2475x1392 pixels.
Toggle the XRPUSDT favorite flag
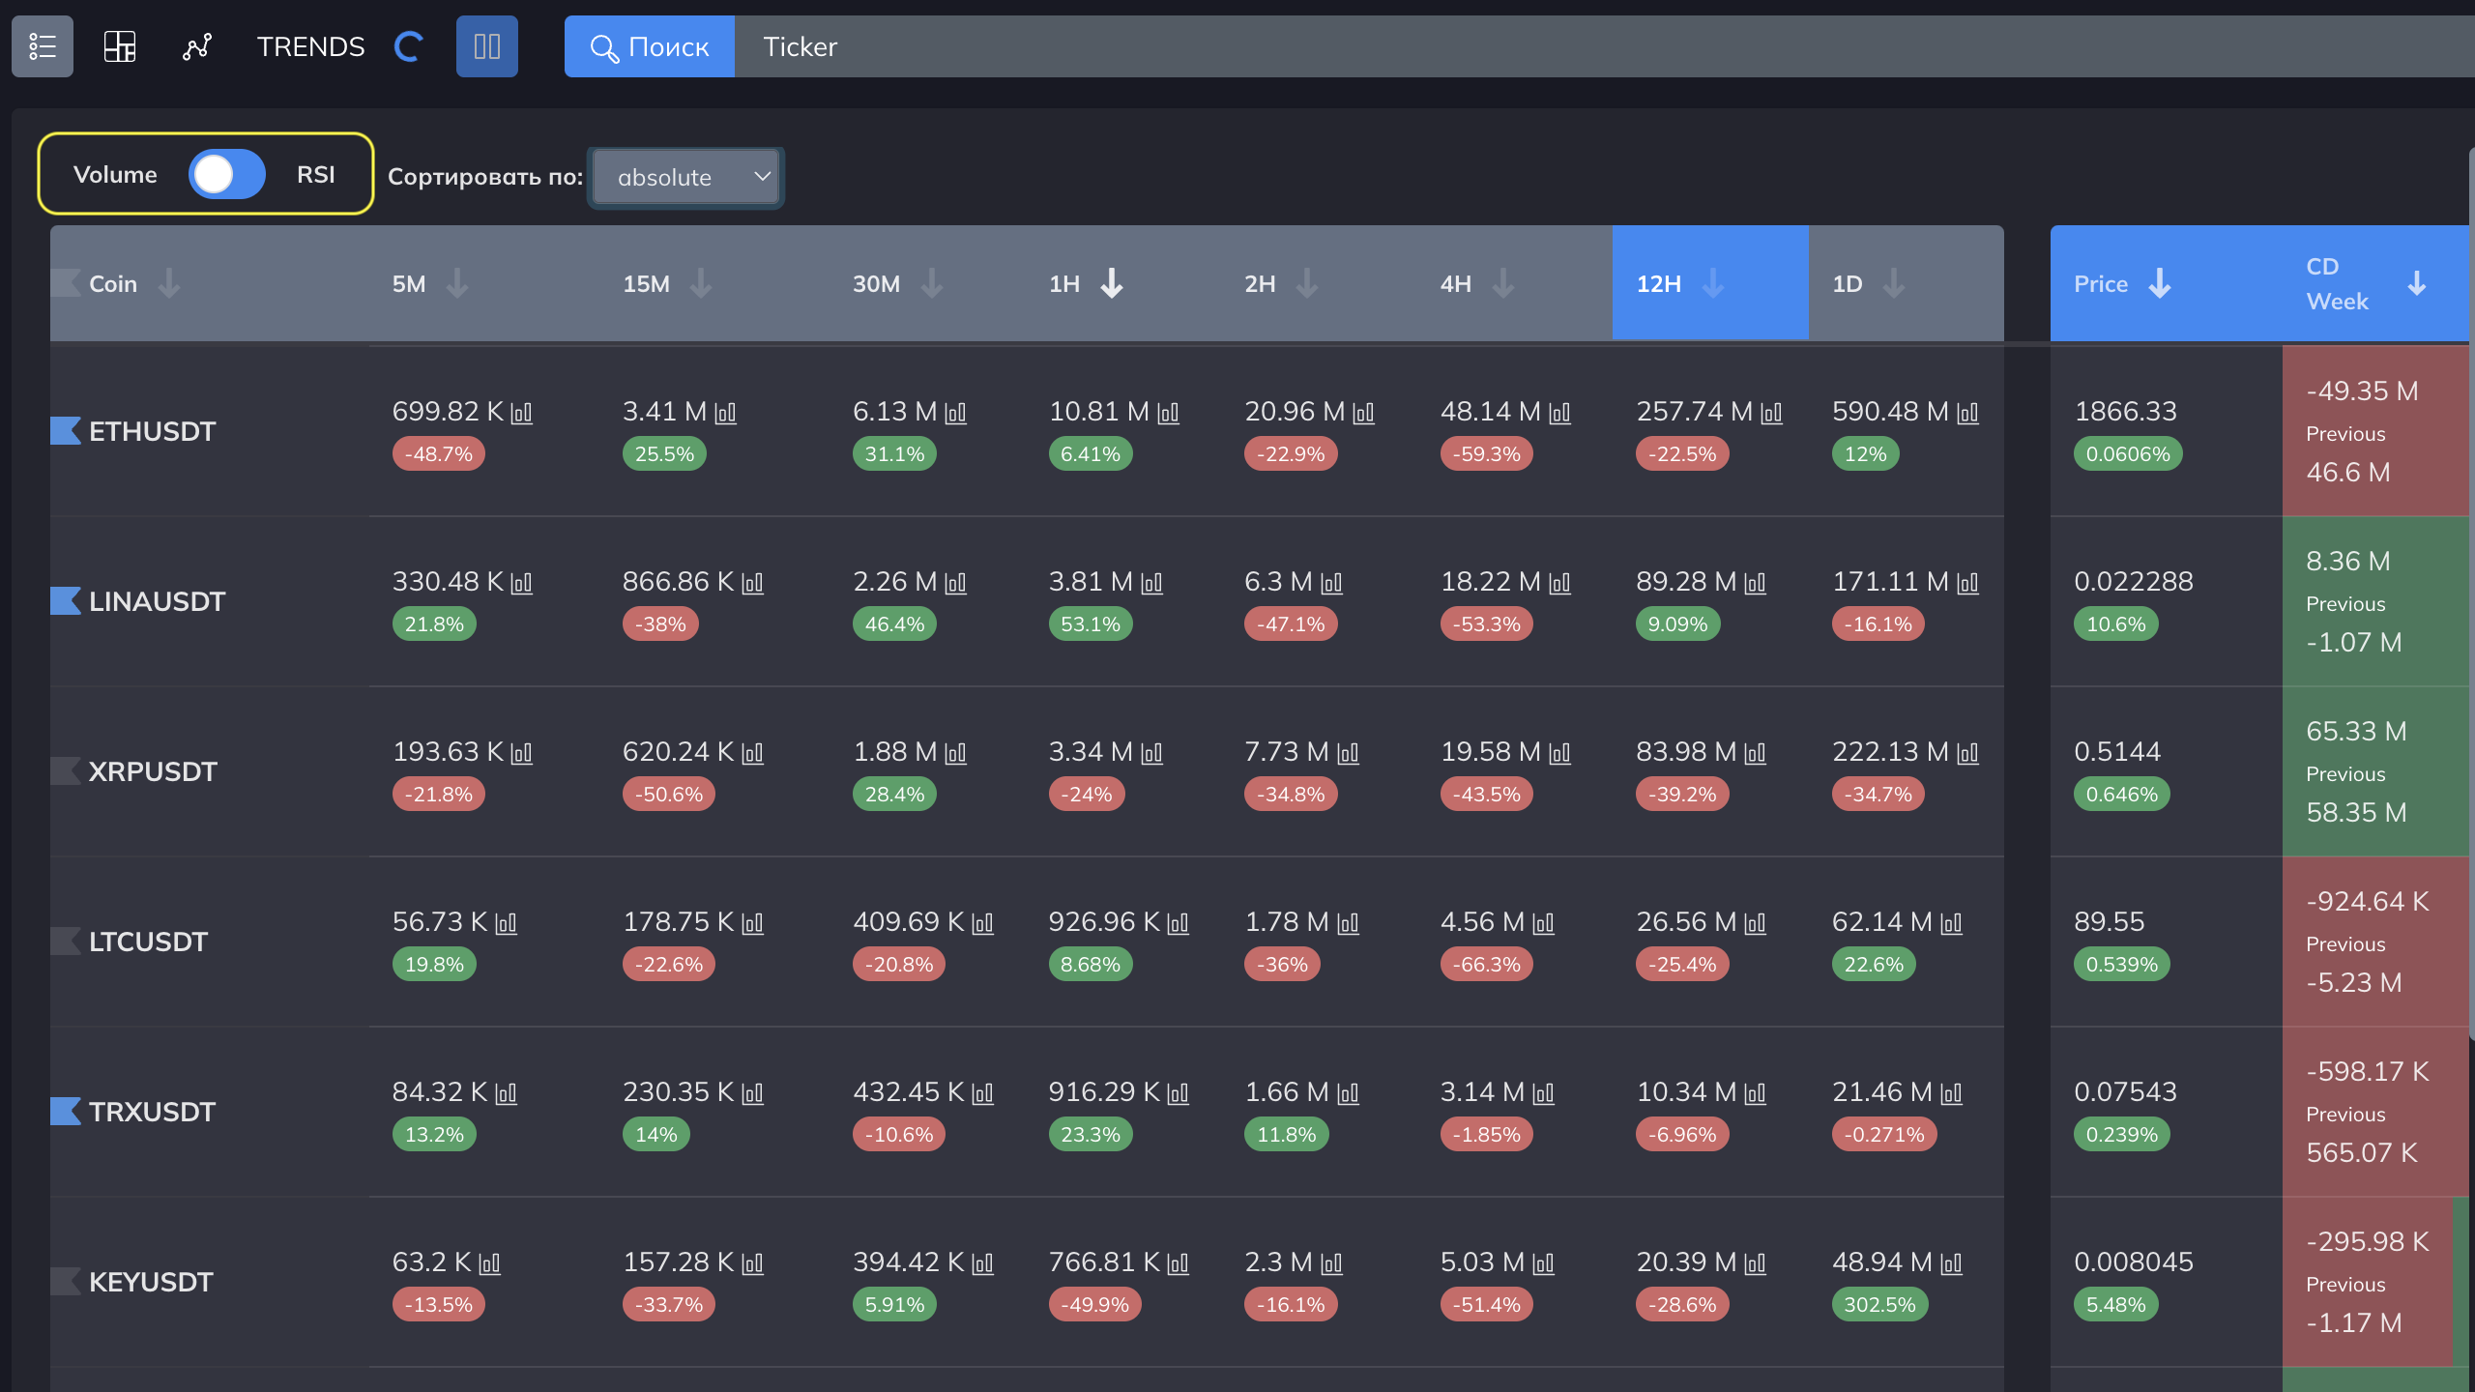point(66,770)
